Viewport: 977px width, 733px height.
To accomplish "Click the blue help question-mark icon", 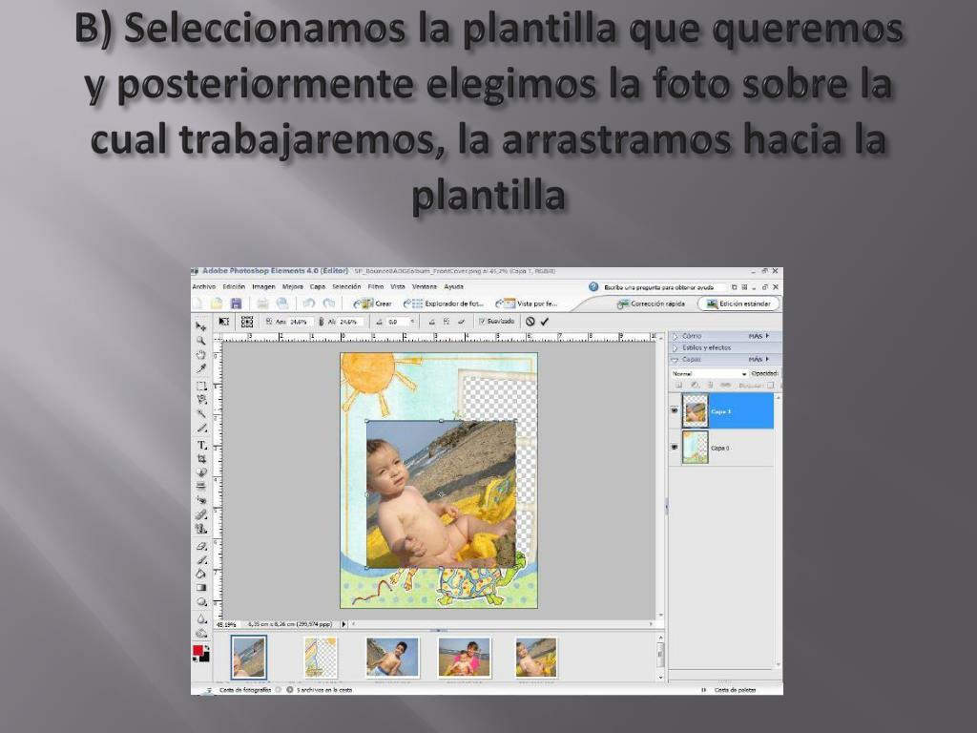I will tap(593, 287).
